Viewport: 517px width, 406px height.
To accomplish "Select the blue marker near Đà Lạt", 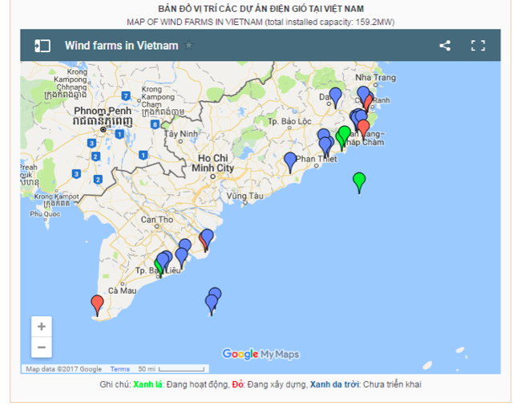I will 335,95.
